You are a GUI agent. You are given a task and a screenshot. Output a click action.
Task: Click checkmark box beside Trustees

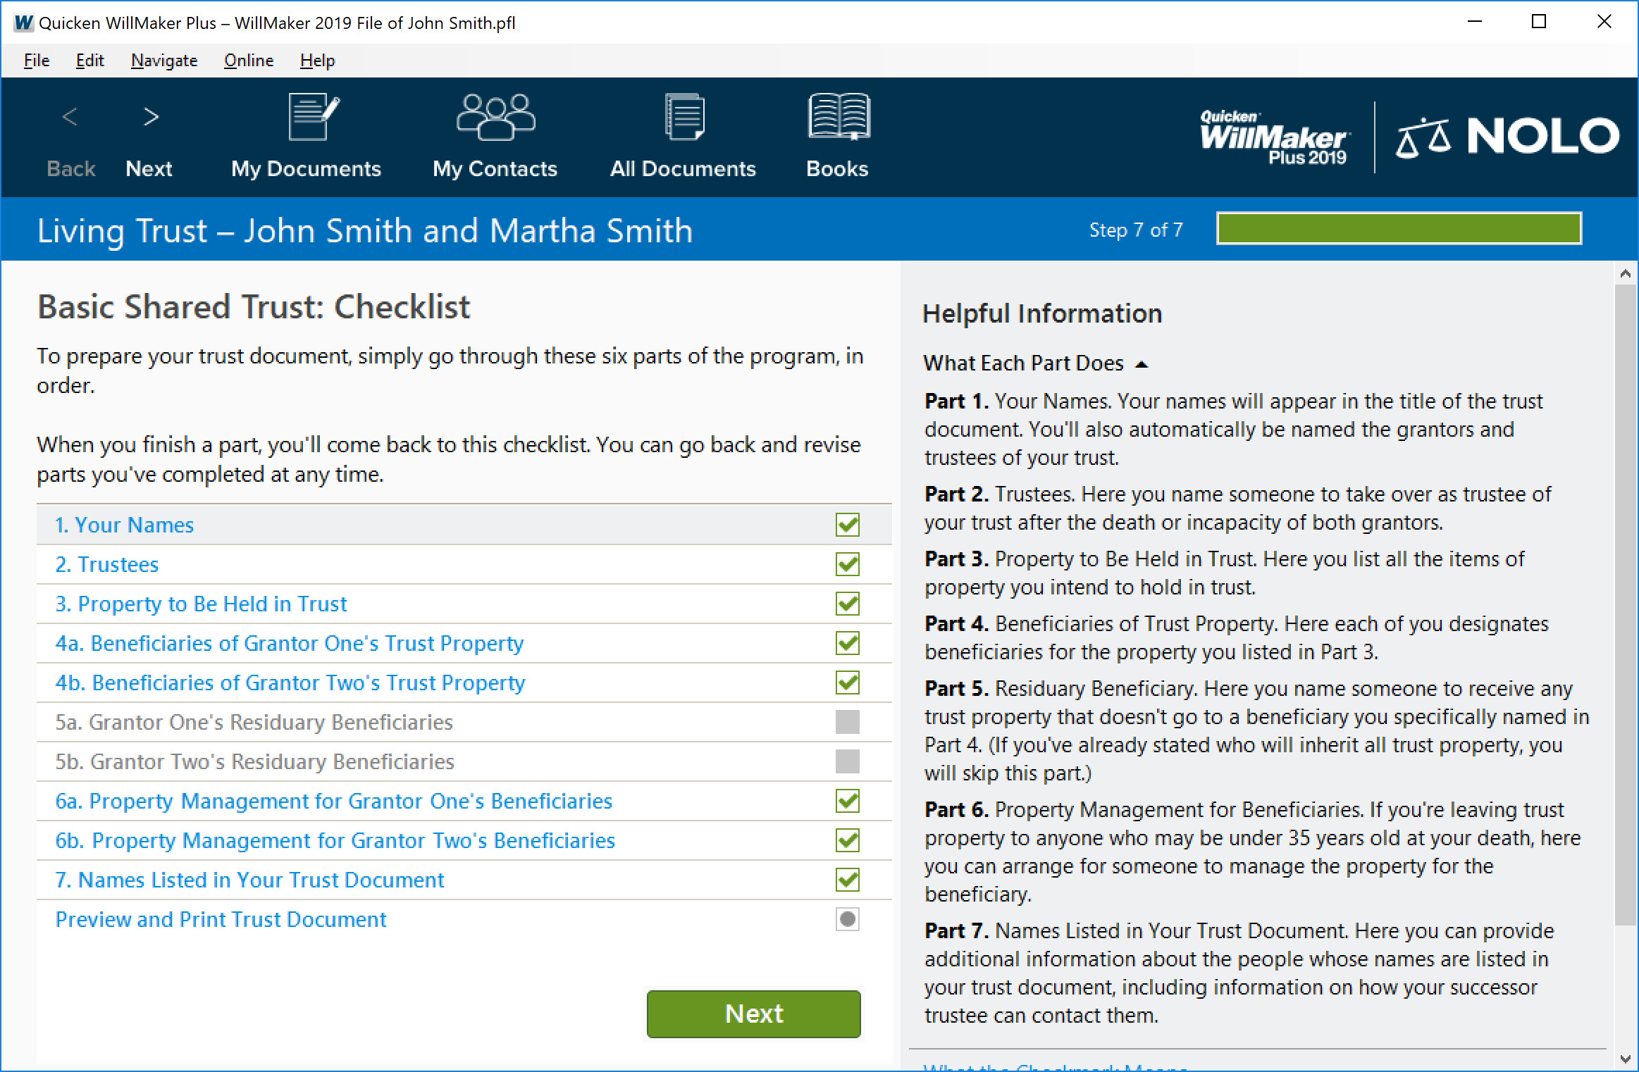847,564
